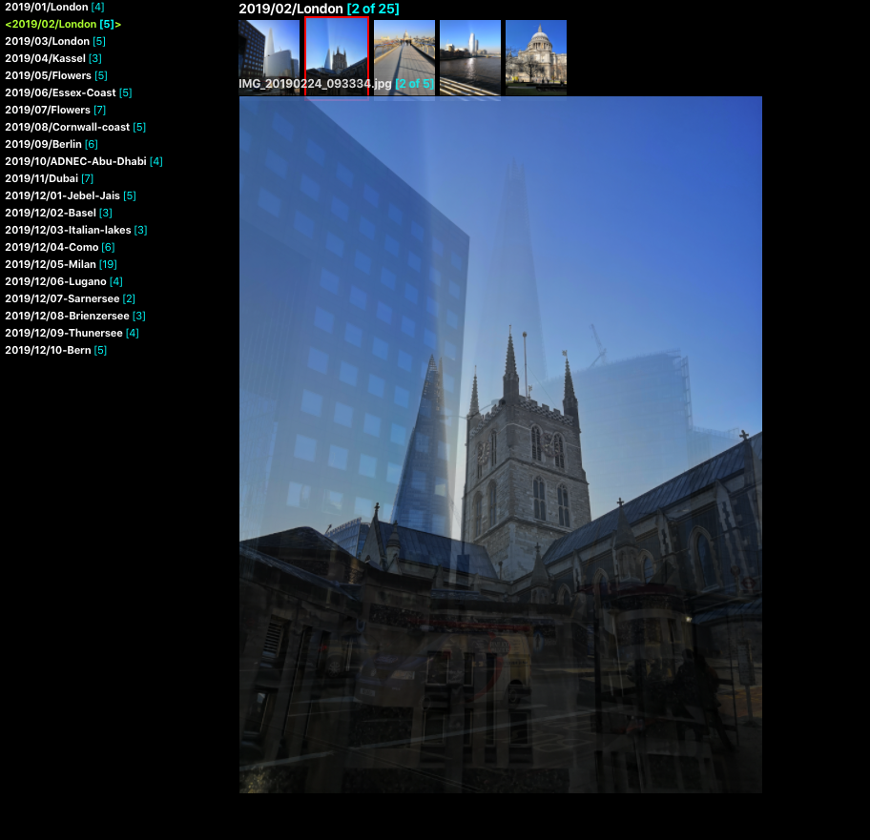This screenshot has height=840, width=870.
Task: Open the 2019/12/07-Sarnersee album
Action: pyautogui.click(x=70, y=299)
